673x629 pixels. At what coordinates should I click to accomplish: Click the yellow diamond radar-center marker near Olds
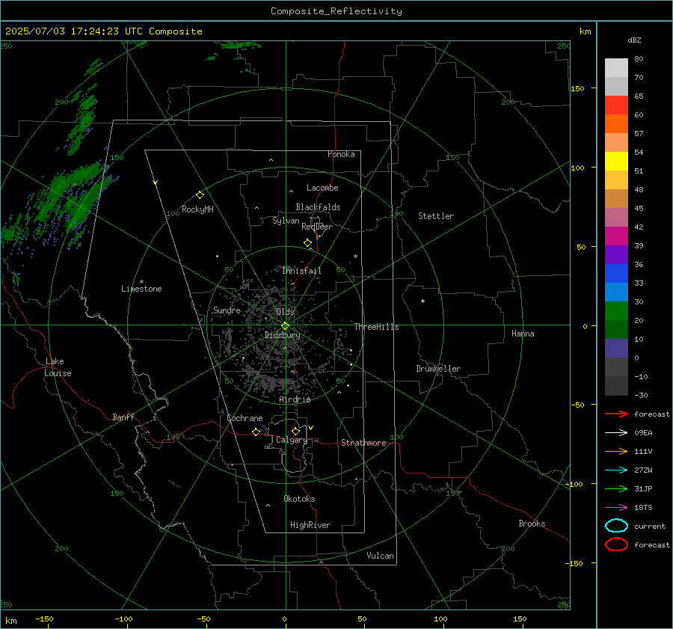285,326
